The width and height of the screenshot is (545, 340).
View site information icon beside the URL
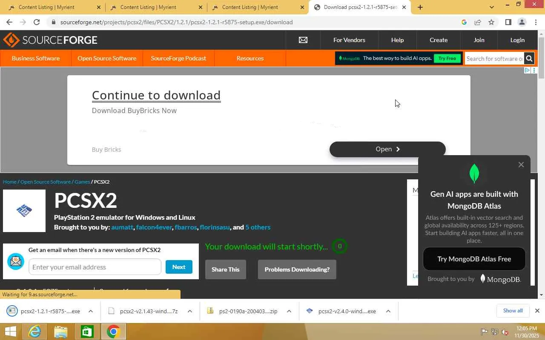[x=53, y=22]
